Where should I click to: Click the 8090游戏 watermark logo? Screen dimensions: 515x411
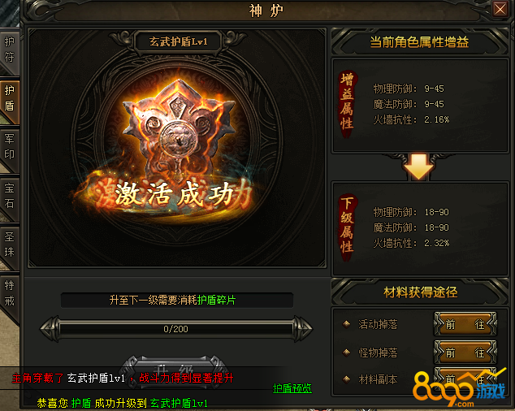pyautogui.click(x=460, y=389)
